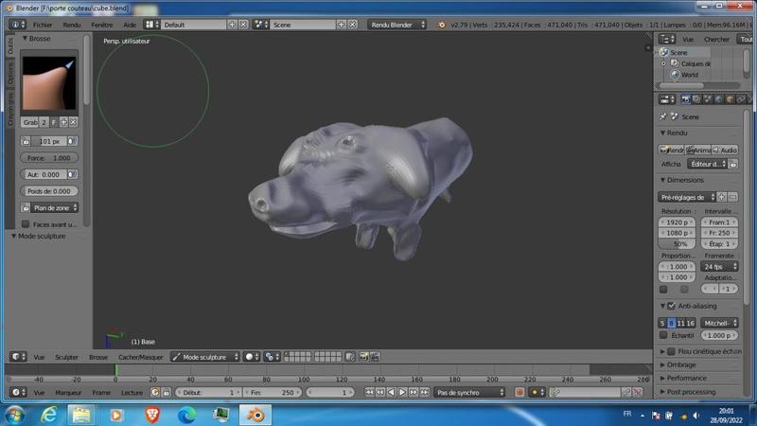Image resolution: width=757 pixels, height=426 pixels.
Task: Open the Pas de synchro dropdown
Action: coord(469,393)
